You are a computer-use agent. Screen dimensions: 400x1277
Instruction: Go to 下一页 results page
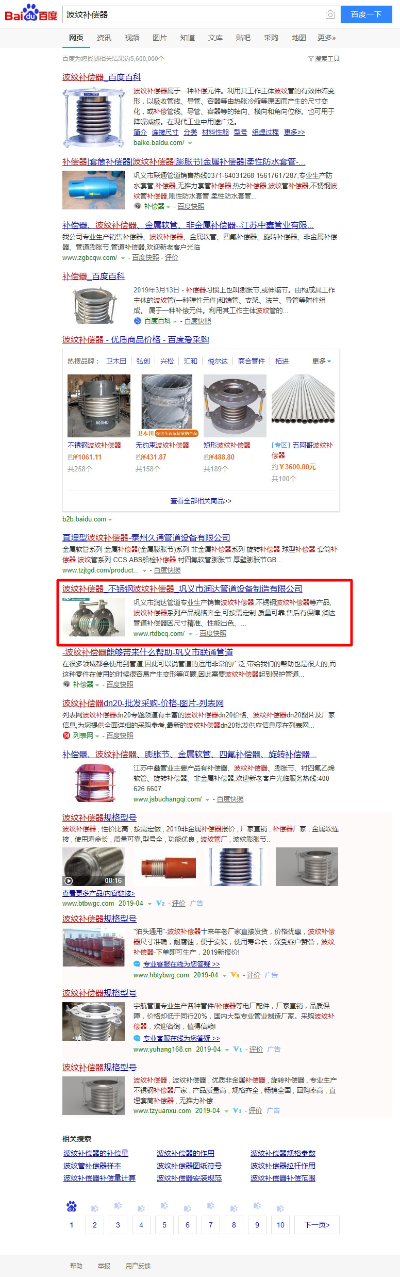pos(317,1224)
